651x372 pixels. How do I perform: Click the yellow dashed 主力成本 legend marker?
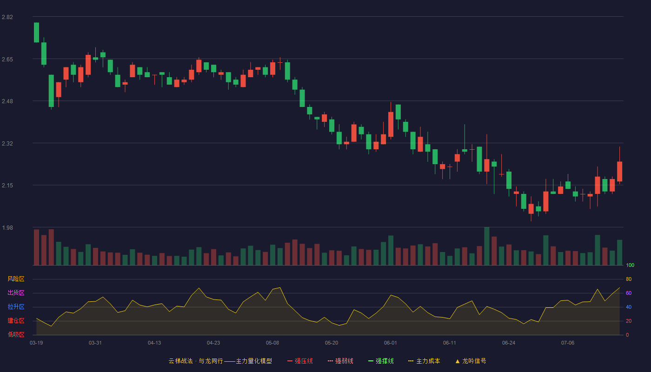point(411,361)
